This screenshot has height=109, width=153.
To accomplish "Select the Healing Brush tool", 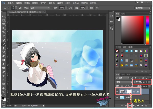I will (x=4, y=40).
